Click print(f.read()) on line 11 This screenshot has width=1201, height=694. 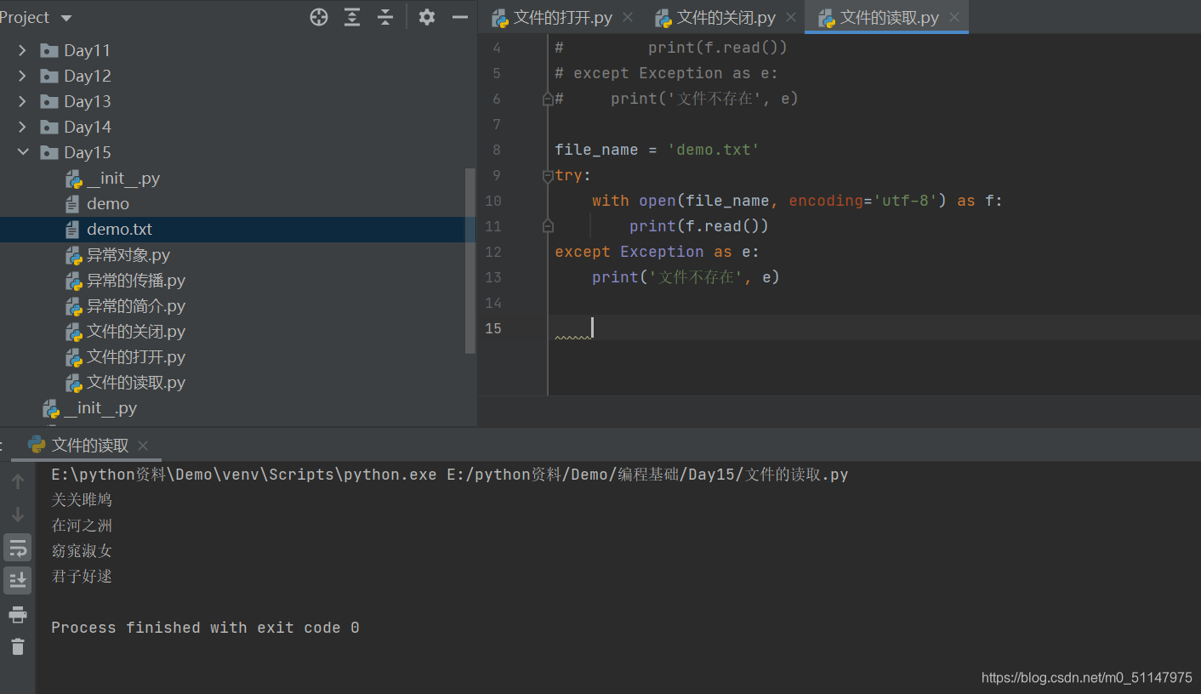coord(699,226)
